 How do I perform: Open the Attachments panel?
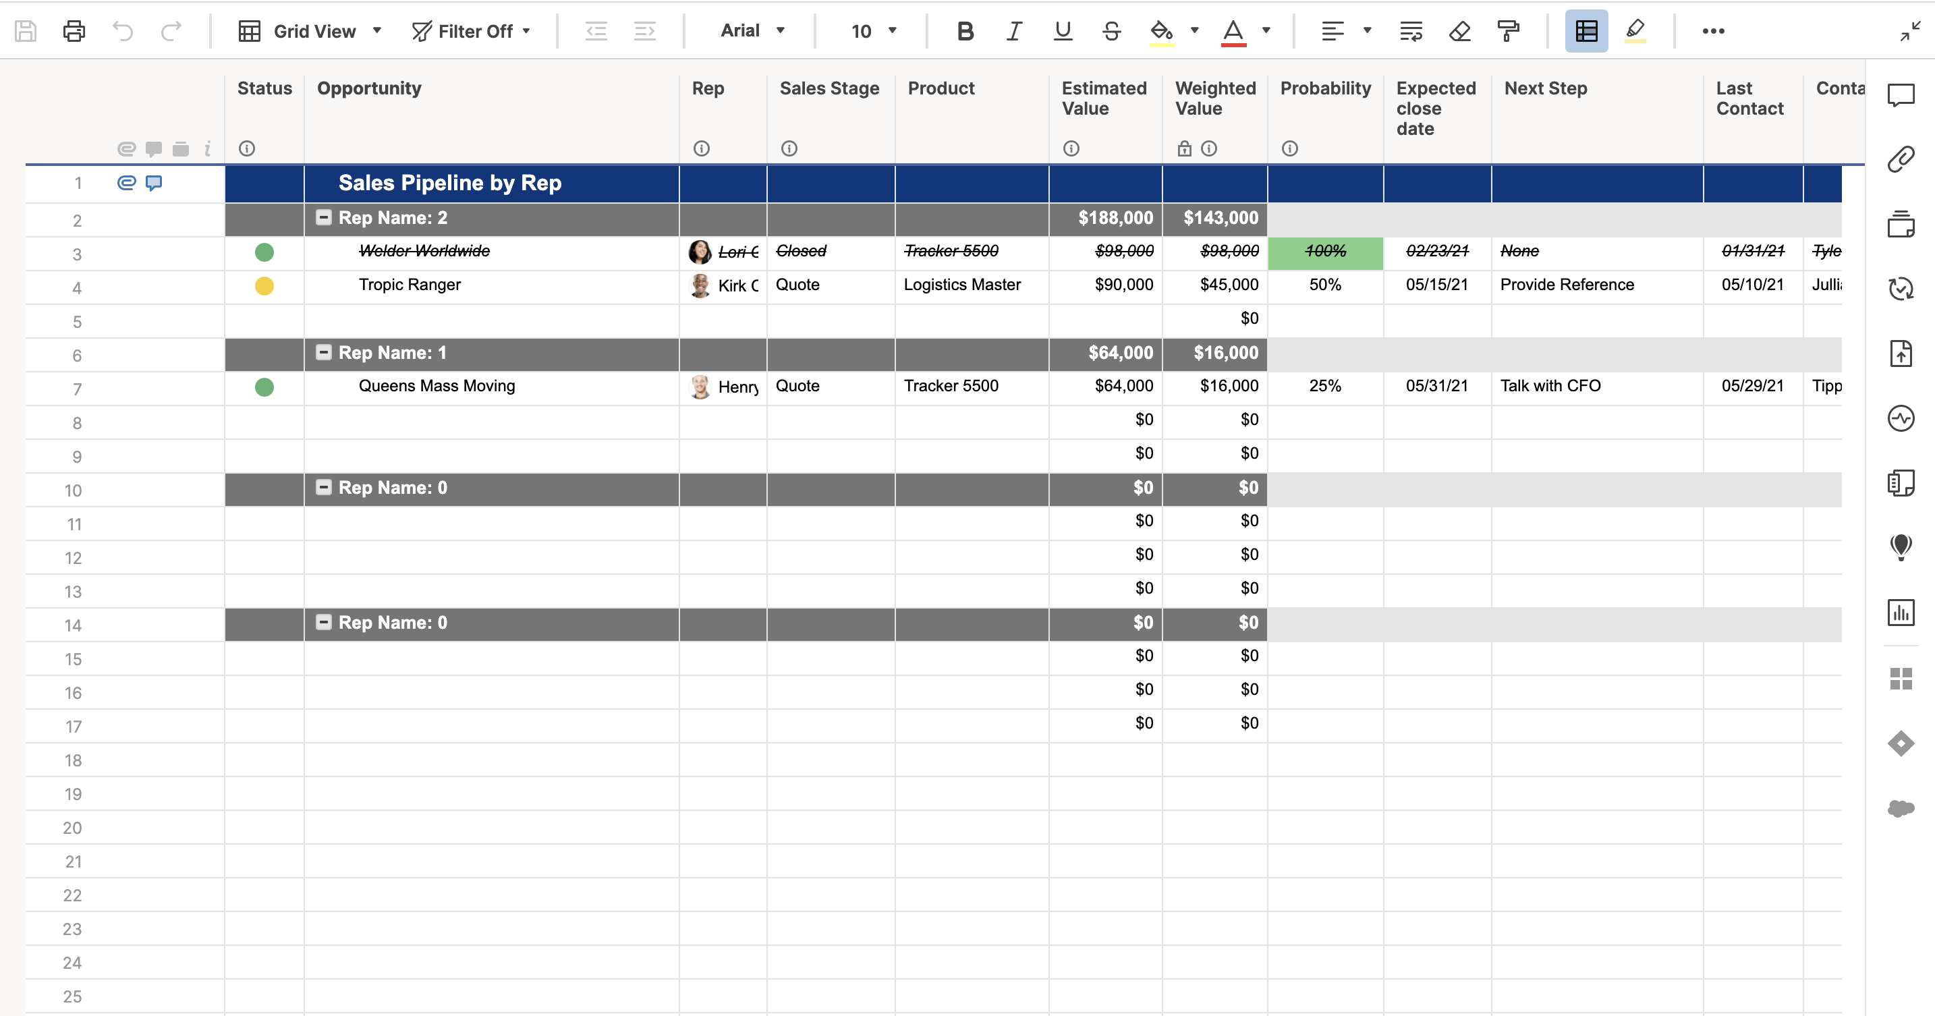[x=1901, y=159]
